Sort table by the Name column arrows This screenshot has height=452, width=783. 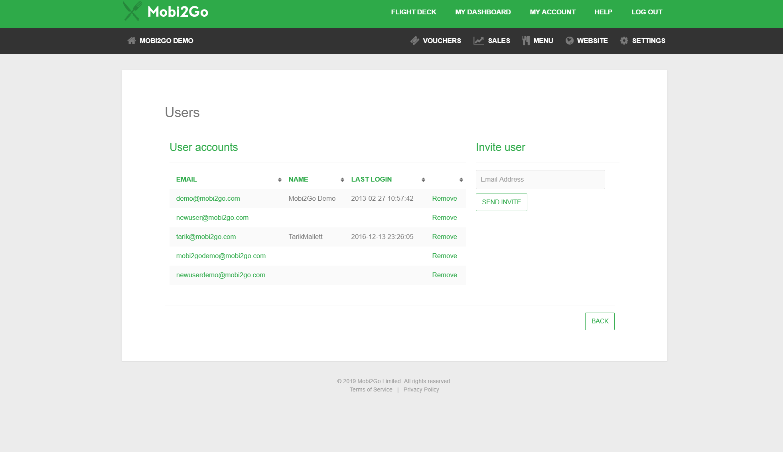pos(342,180)
